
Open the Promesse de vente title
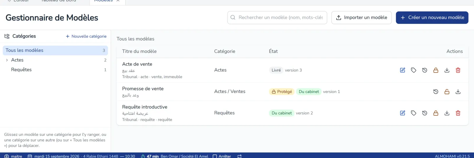(x=143, y=89)
